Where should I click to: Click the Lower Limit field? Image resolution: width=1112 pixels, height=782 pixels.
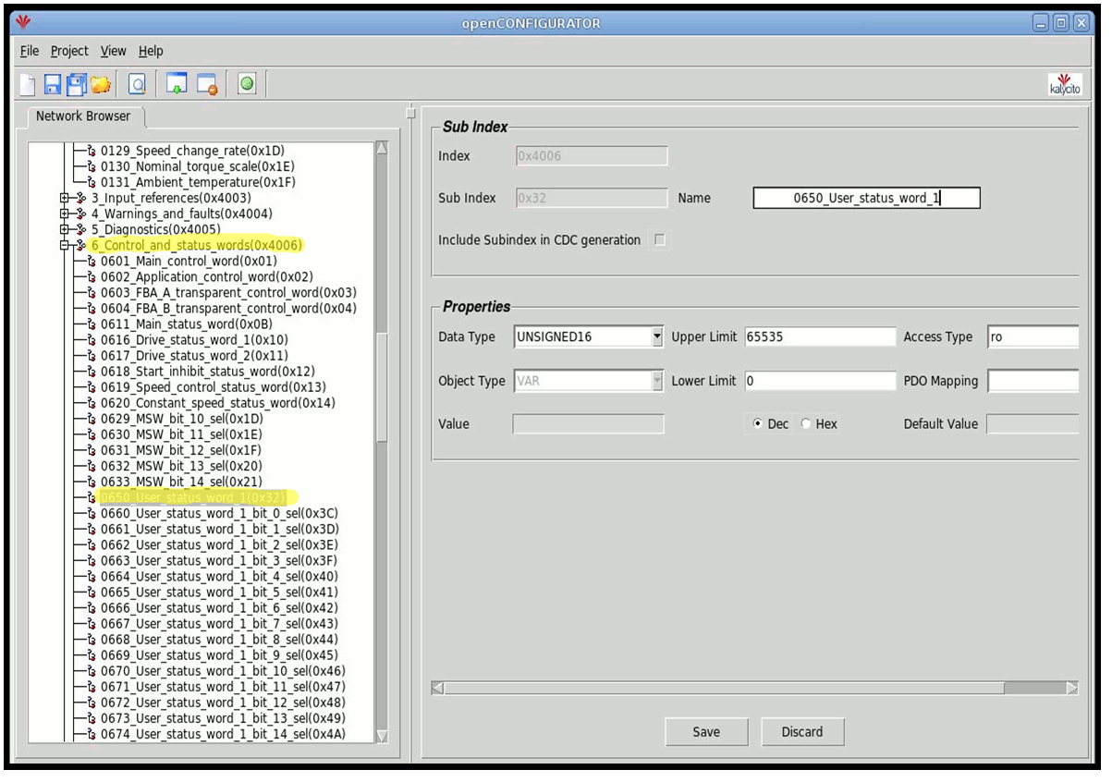pyautogui.click(x=821, y=381)
